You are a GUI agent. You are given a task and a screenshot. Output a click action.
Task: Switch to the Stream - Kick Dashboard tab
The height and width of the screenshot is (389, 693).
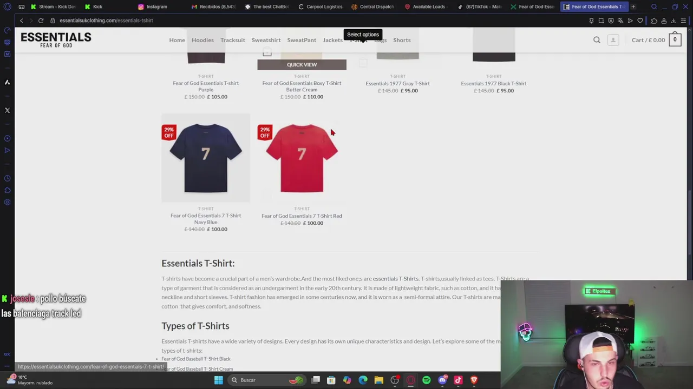click(53, 6)
